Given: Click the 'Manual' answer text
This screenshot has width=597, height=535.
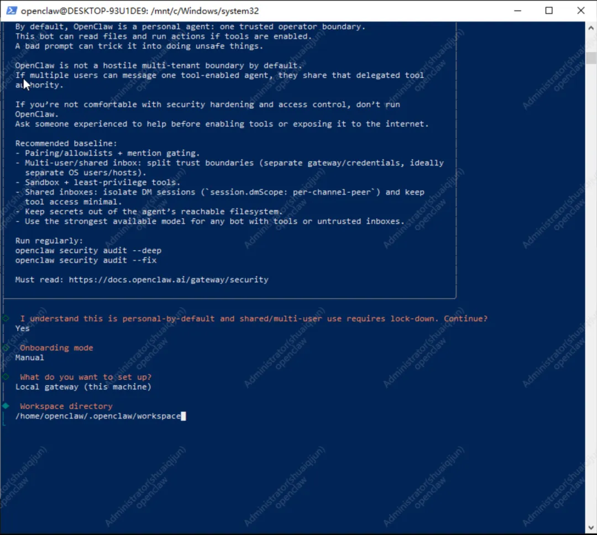Looking at the screenshot, I should click(x=29, y=358).
